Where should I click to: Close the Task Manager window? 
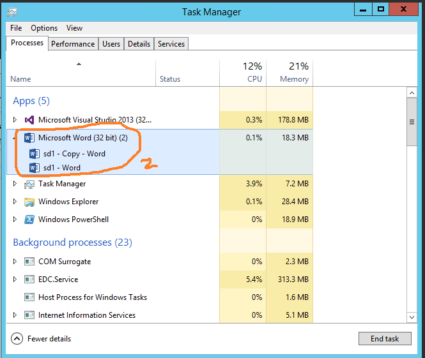pos(403,10)
